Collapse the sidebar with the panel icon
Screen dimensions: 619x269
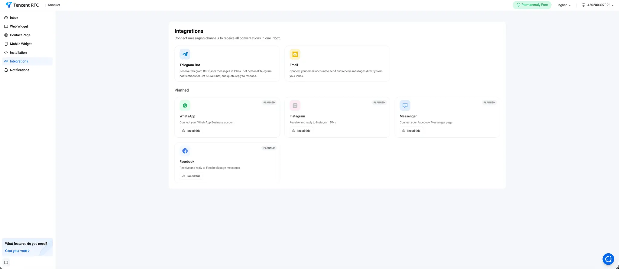click(6, 262)
